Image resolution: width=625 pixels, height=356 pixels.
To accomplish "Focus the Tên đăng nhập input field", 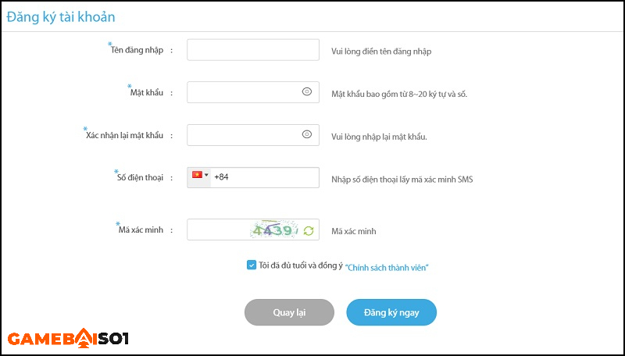I will click(x=253, y=50).
